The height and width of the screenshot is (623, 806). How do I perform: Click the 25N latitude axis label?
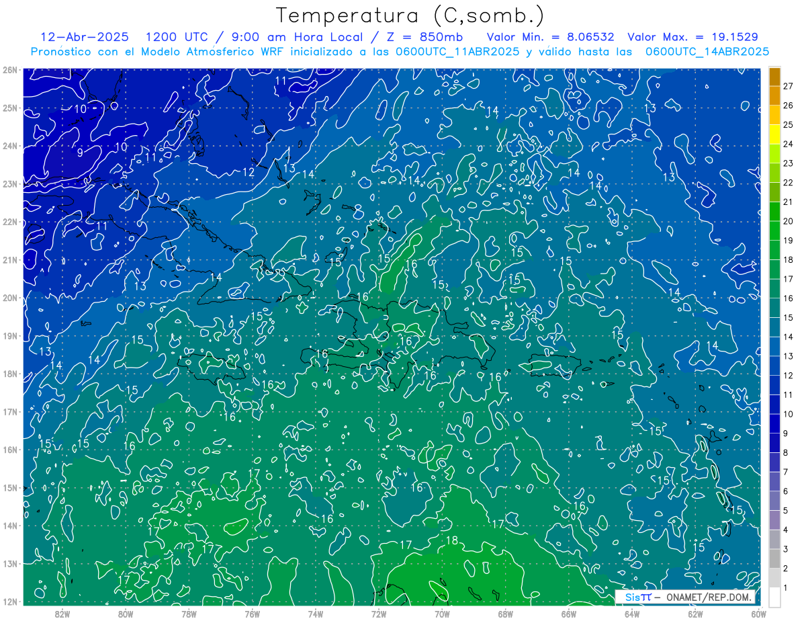click(x=10, y=108)
